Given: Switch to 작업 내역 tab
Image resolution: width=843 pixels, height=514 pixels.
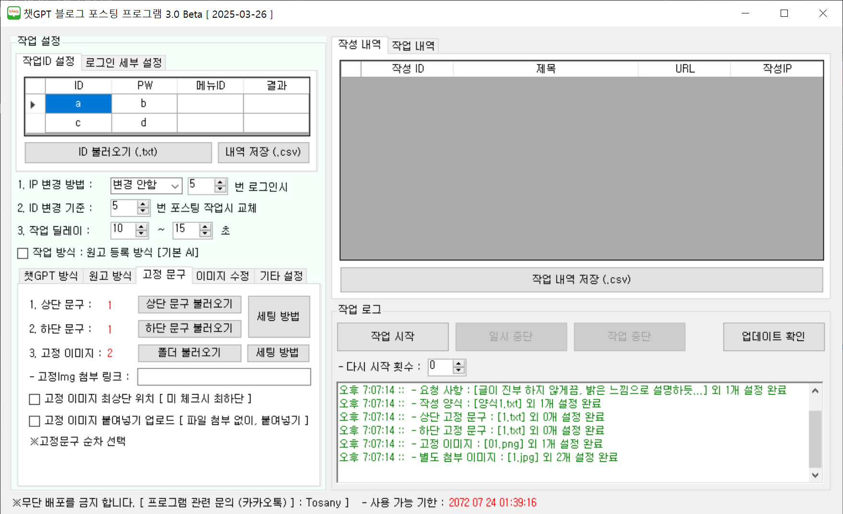Looking at the screenshot, I should [413, 46].
